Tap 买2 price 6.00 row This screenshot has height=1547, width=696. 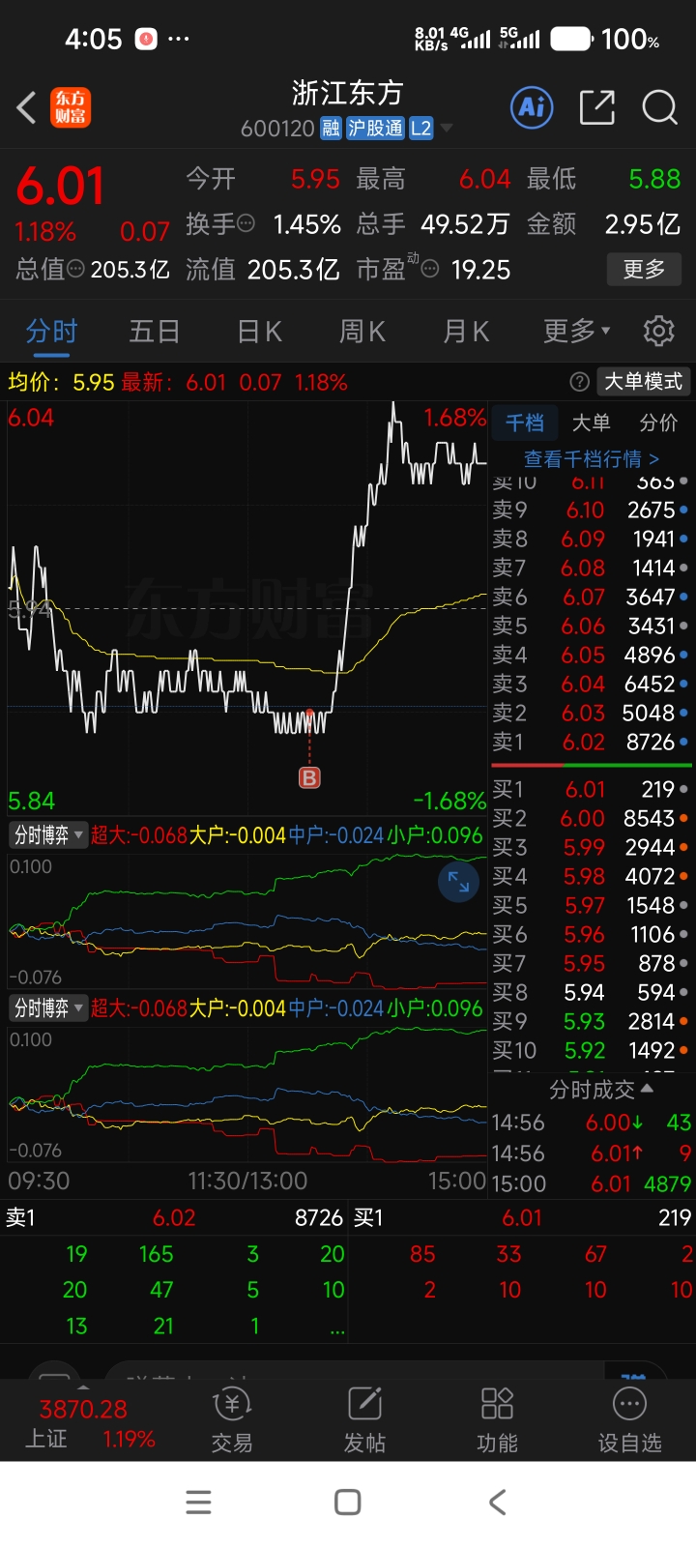592,818
